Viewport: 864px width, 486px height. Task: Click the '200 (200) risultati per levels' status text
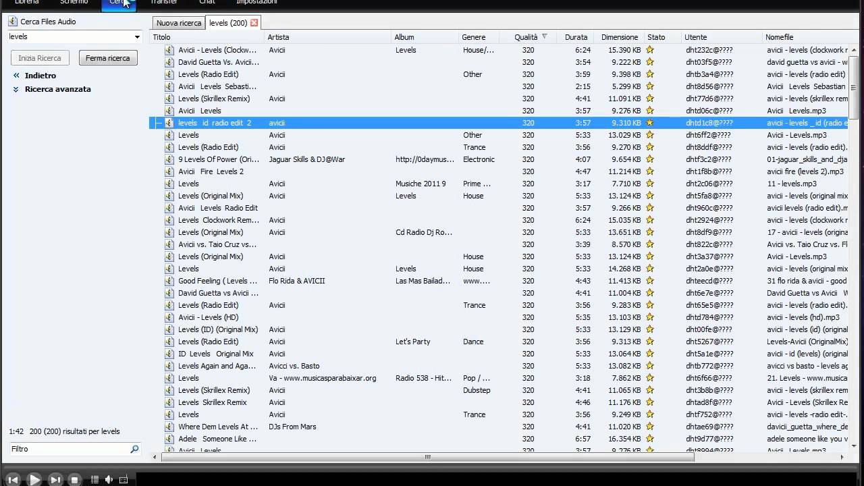click(x=74, y=431)
